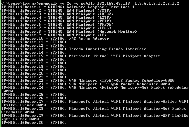Click the WAN Miniport (L2TP) entry

coord(89,18)
